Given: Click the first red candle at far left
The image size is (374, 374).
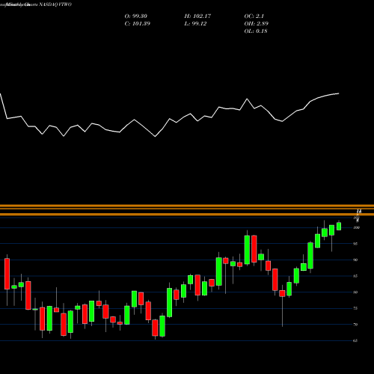Looking at the screenshot, I should (x=7, y=274).
